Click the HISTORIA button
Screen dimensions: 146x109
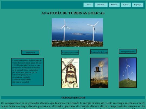(30, 52)
